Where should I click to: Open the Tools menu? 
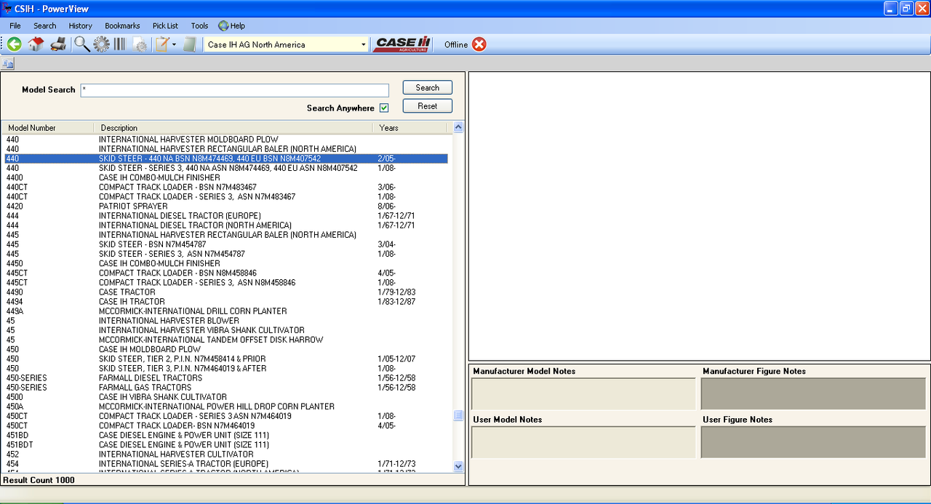(x=199, y=25)
